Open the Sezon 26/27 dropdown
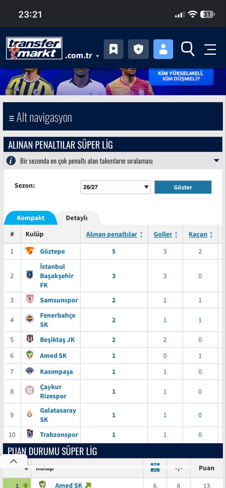The width and height of the screenshot is (226, 488). [116, 187]
